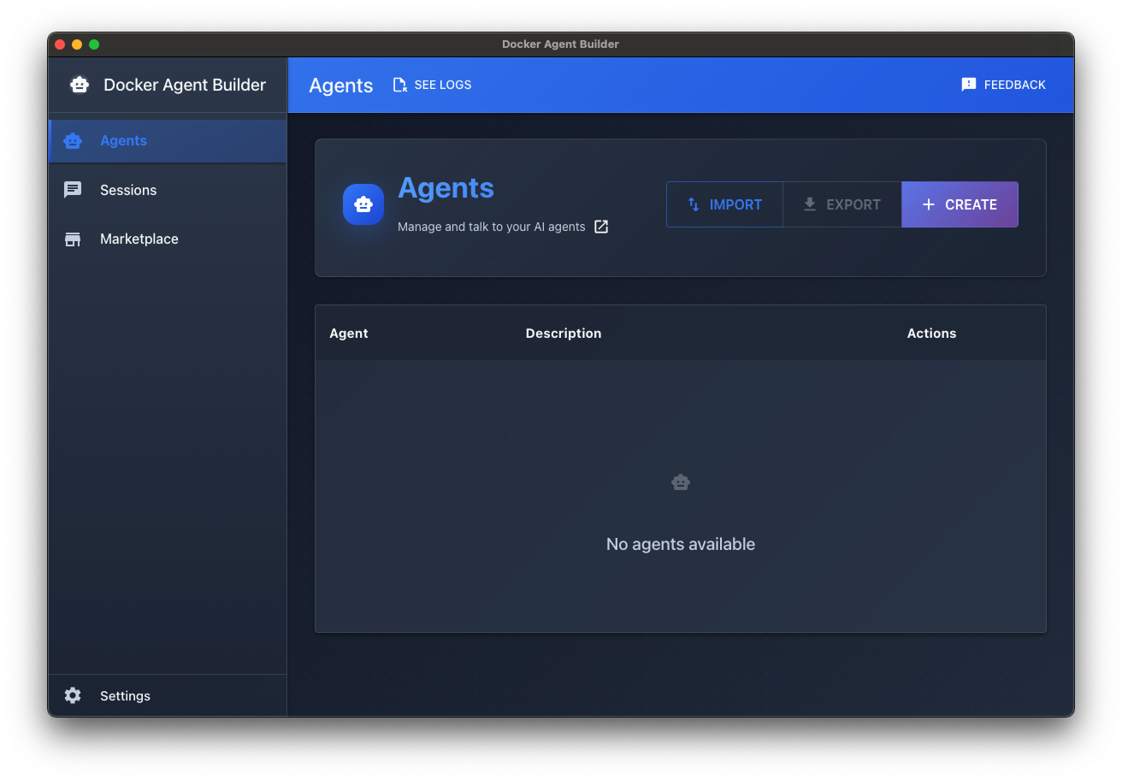This screenshot has width=1122, height=780.
Task: Click the Agent column header
Action: point(348,333)
